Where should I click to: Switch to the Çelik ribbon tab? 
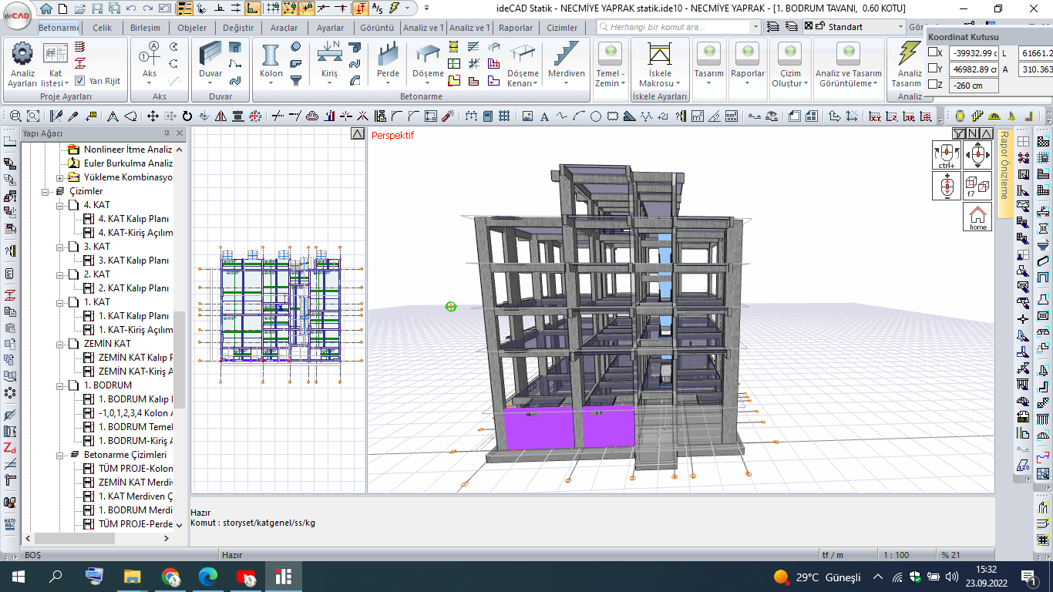(103, 28)
